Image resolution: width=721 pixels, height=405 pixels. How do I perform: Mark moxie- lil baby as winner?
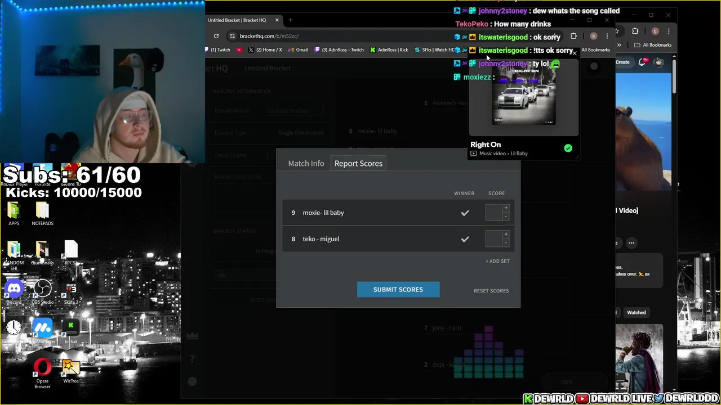[x=465, y=213]
